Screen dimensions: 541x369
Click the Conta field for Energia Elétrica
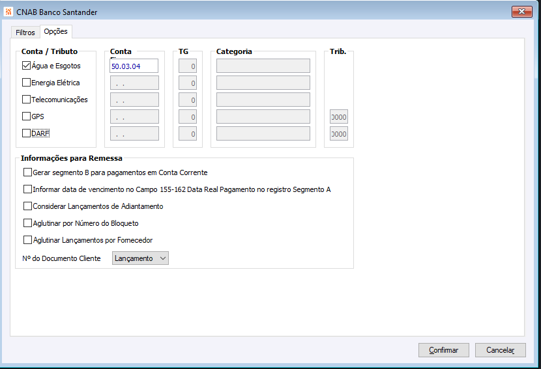tap(134, 83)
